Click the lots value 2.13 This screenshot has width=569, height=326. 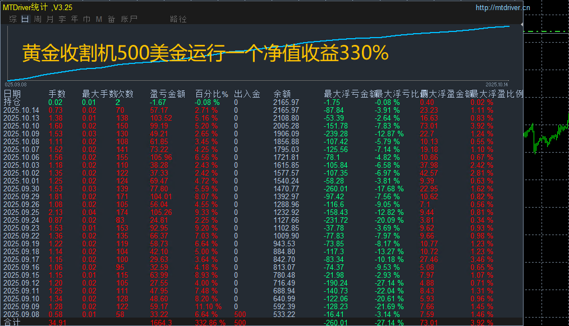click(56, 212)
